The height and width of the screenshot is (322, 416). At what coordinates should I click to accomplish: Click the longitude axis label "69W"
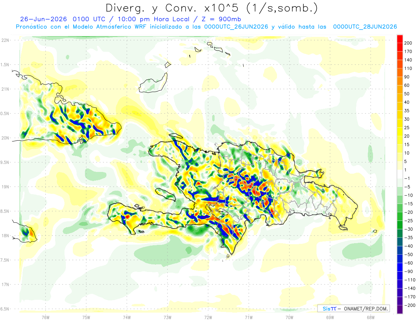click(330, 317)
